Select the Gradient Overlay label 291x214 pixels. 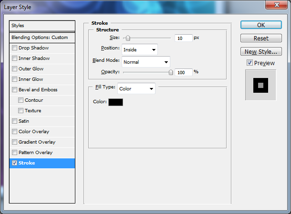[37, 142]
